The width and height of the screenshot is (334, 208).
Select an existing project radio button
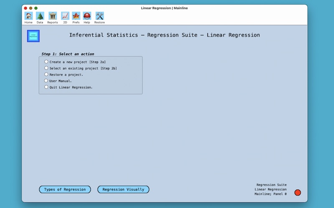[x=46, y=68]
